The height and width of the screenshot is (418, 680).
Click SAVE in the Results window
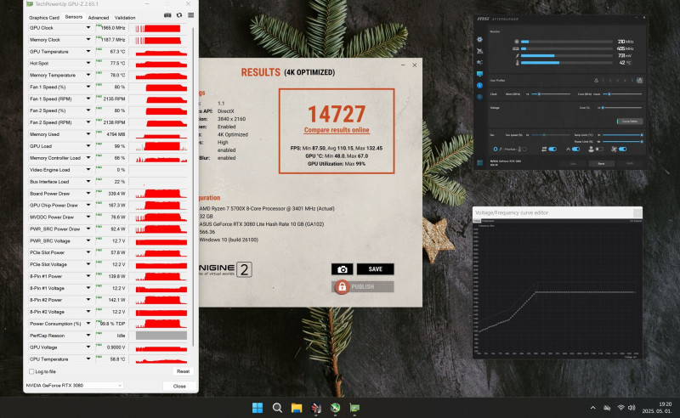375,269
